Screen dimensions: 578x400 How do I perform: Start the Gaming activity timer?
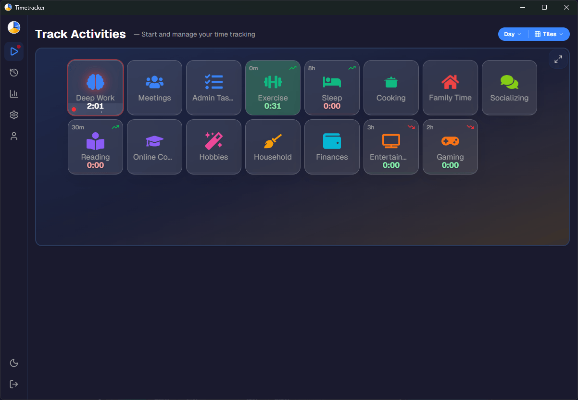tap(450, 147)
